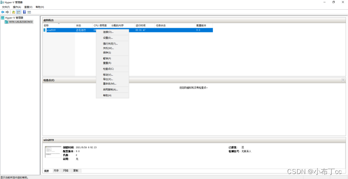
Task: Click 检查点(C) in the context menu
Action: click(x=108, y=69)
